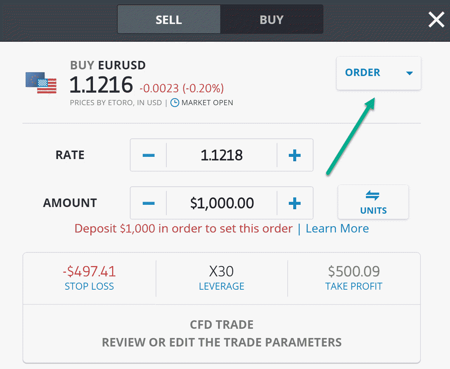Click REVIEW OR EDIT THE TRADE PARAMETERS text
The height and width of the screenshot is (369, 450).
click(x=222, y=342)
